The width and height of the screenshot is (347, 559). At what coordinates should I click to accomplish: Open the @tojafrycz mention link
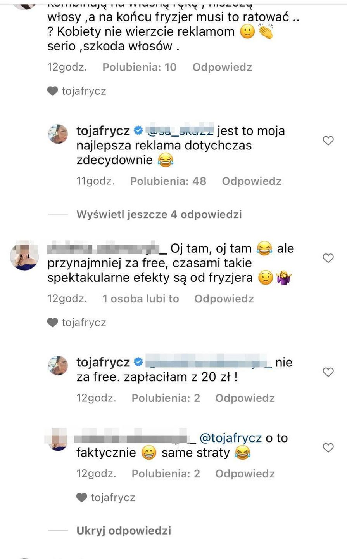(x=231, y=438)
